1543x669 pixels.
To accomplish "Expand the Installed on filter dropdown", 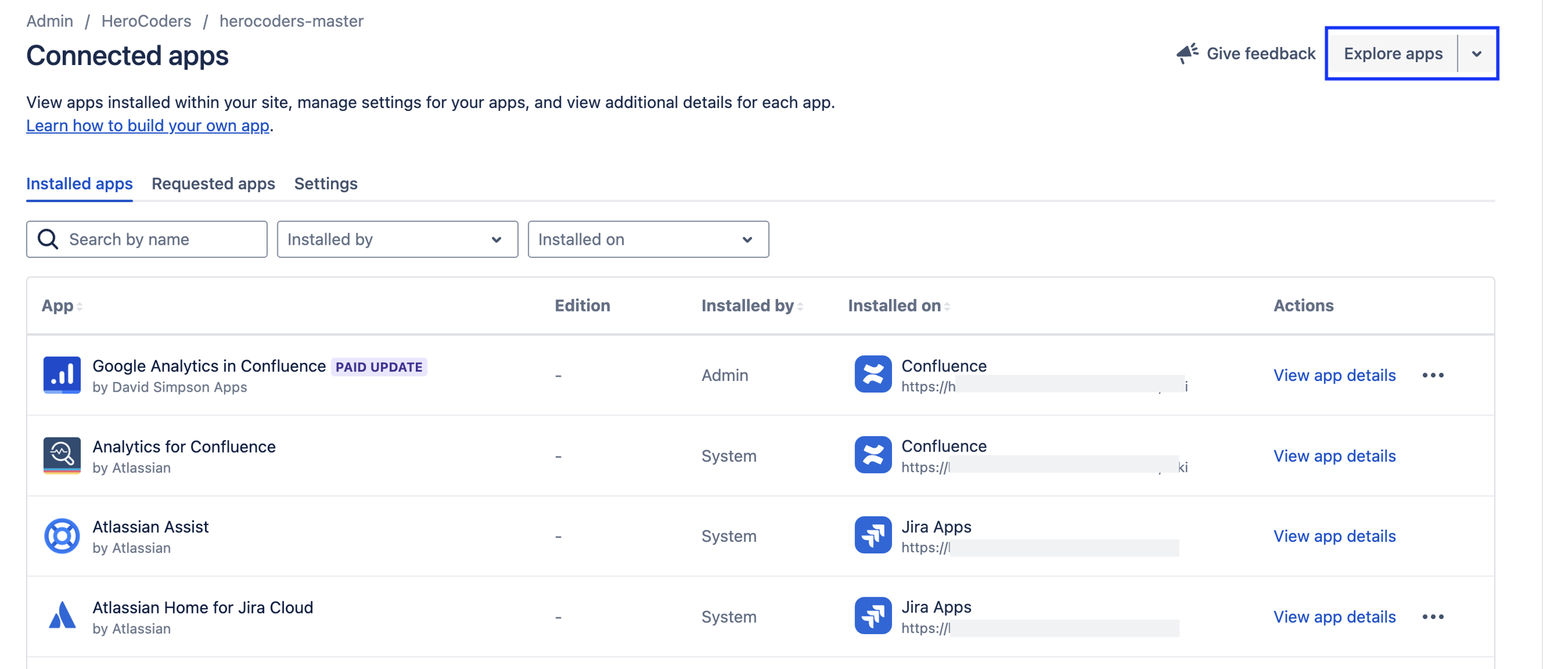I will point(647,239).
